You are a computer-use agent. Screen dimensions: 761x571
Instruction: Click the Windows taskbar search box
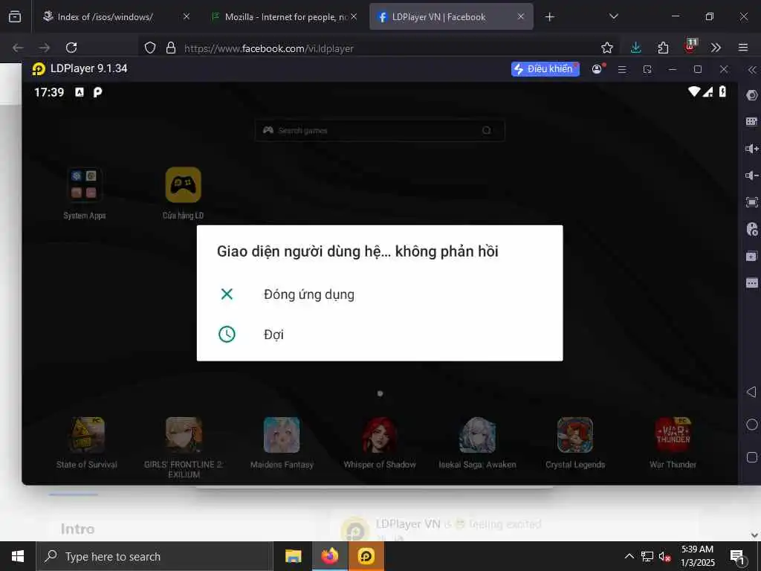pyautogui.click(x=155, y=556)
